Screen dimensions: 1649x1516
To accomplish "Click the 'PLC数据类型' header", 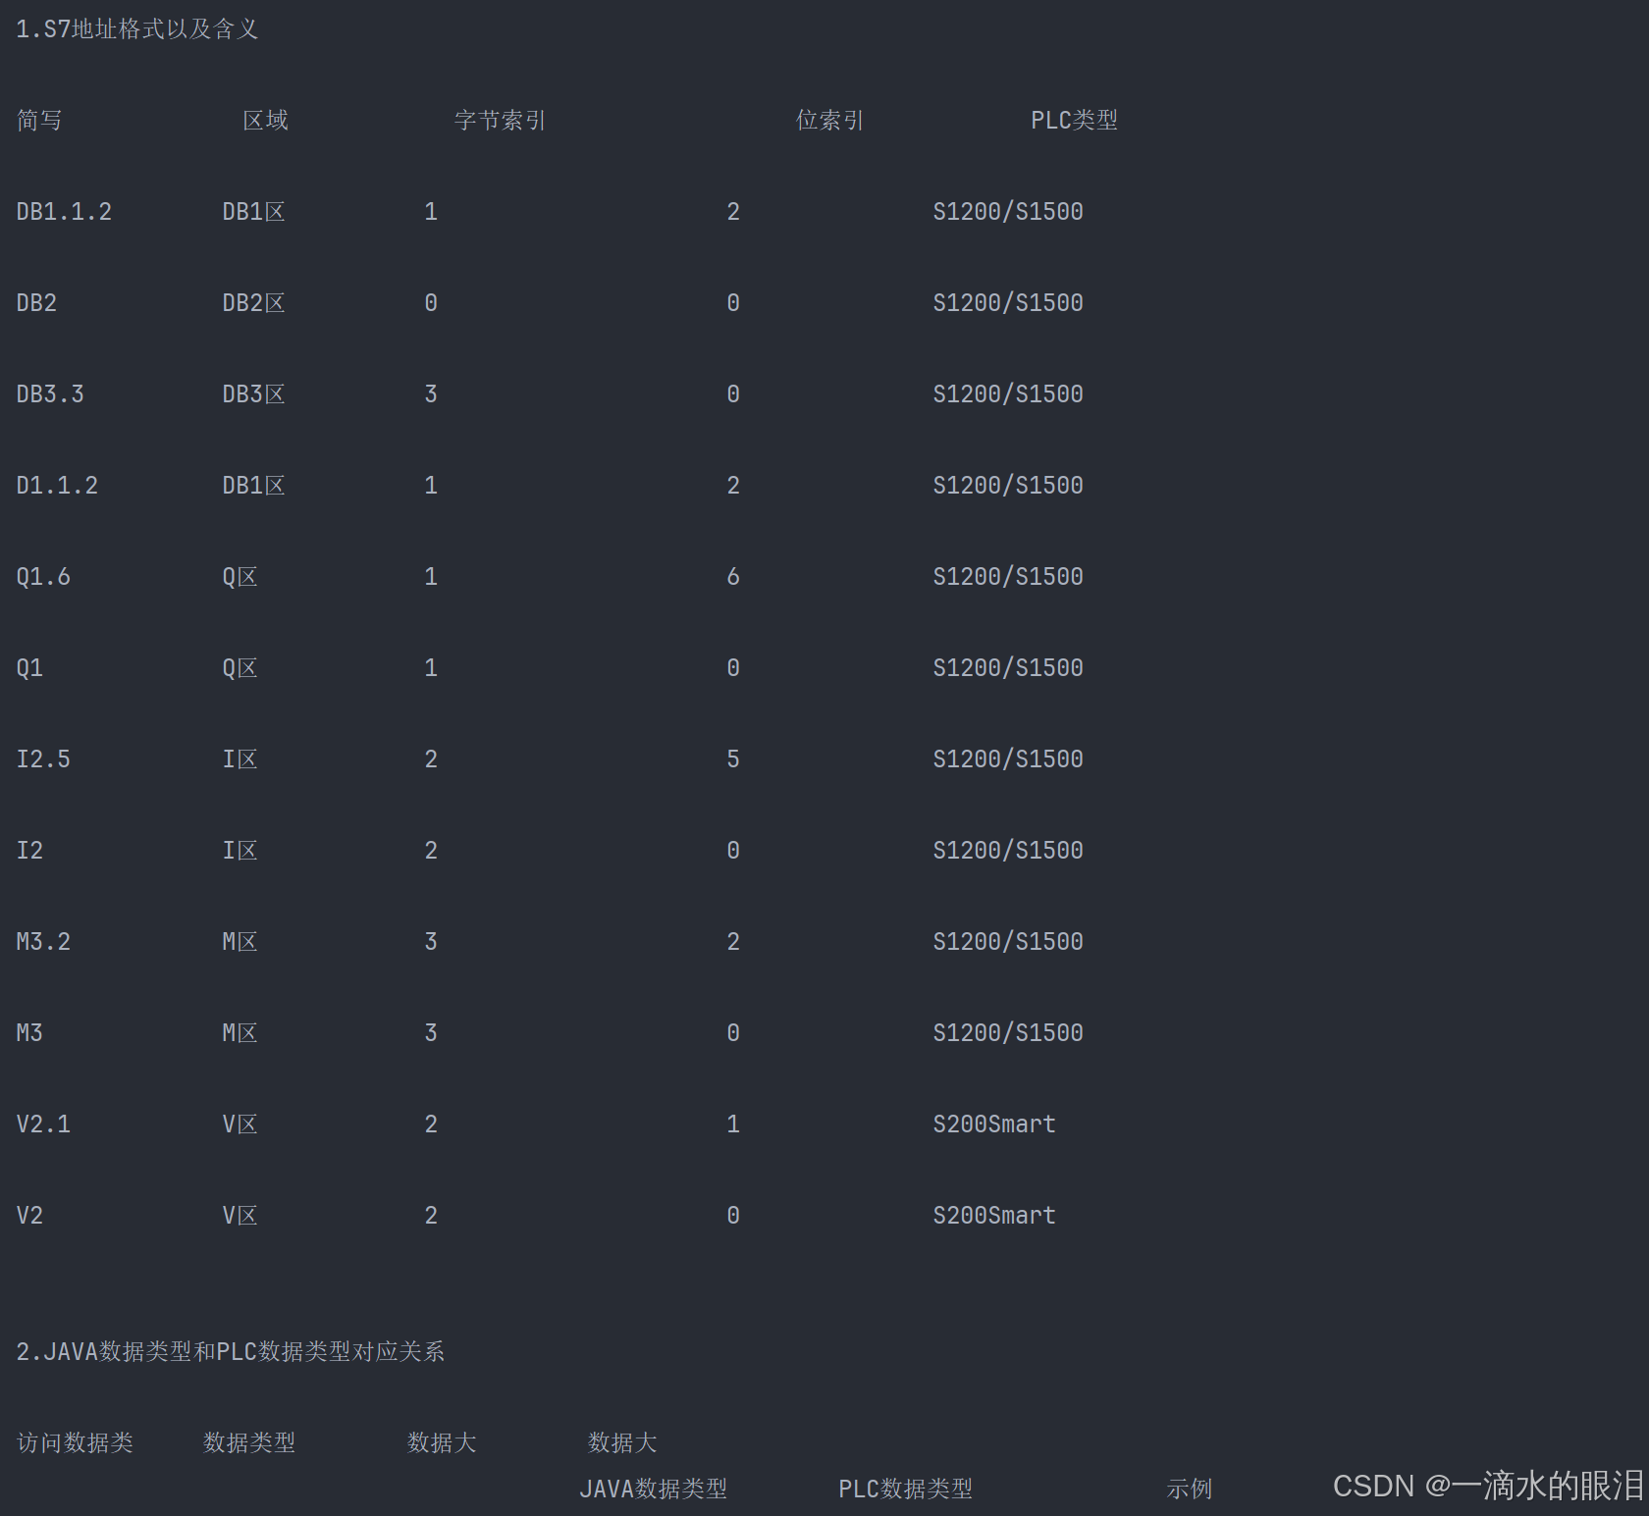I will coord(906,1490).
